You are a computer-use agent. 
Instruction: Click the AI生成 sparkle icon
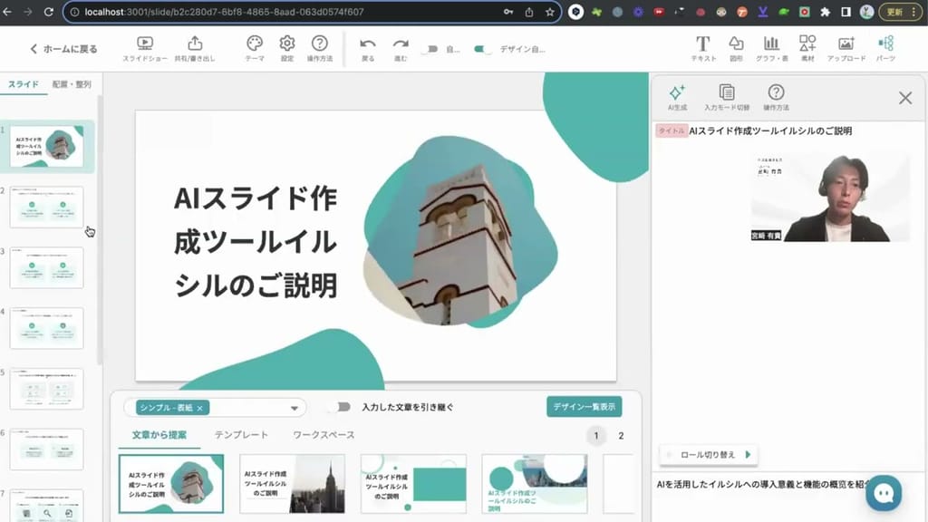[x=677, y=98]
